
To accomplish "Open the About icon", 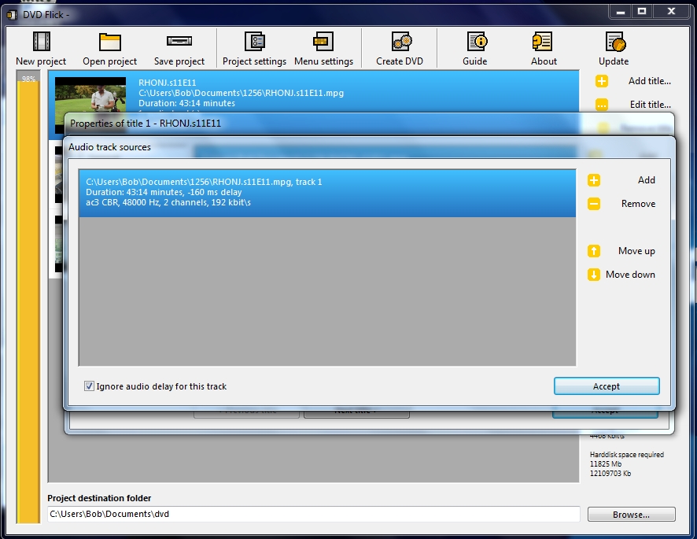I will [x=542, y=42].
